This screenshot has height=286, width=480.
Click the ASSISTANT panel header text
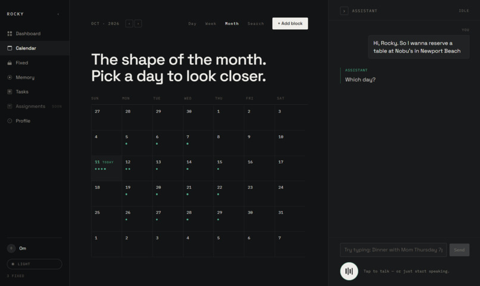364,11
